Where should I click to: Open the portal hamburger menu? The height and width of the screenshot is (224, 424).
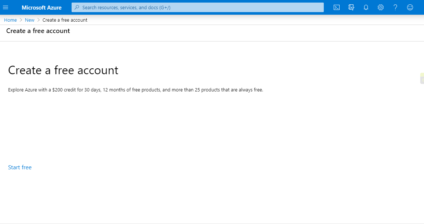click(x=6, y=7)
